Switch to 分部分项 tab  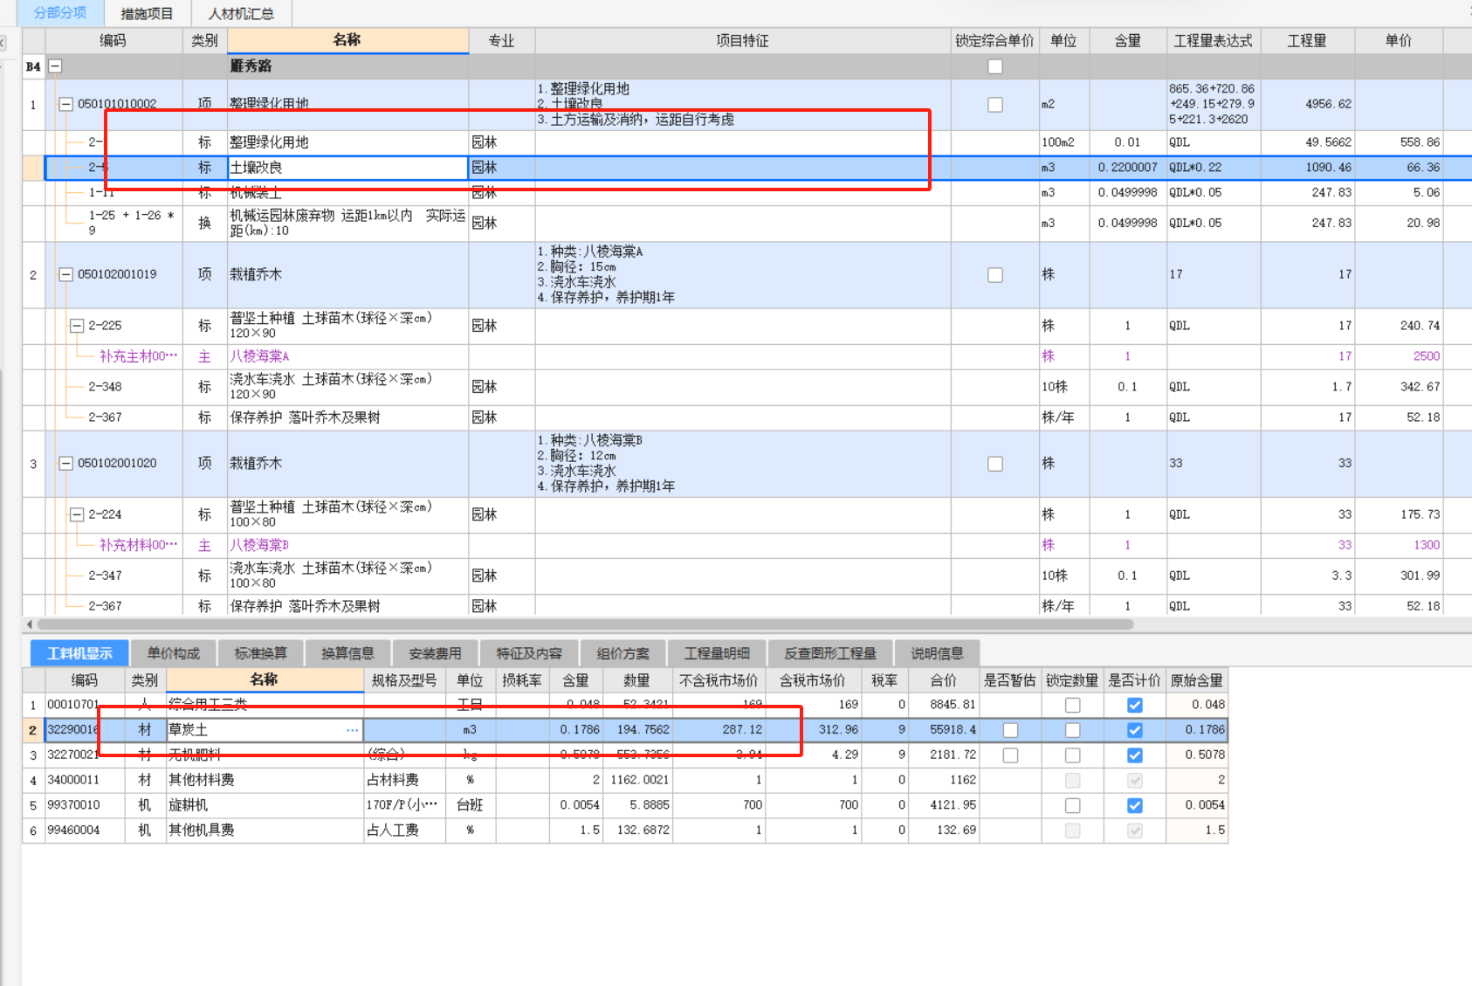click(60, 13)
